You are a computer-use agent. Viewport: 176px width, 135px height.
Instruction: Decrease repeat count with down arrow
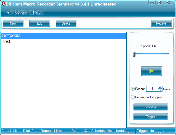[x=160, y=90]
